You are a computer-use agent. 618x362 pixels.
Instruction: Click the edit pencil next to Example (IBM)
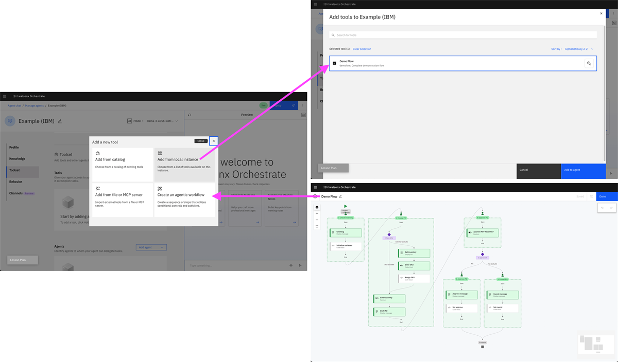[60, 121]
